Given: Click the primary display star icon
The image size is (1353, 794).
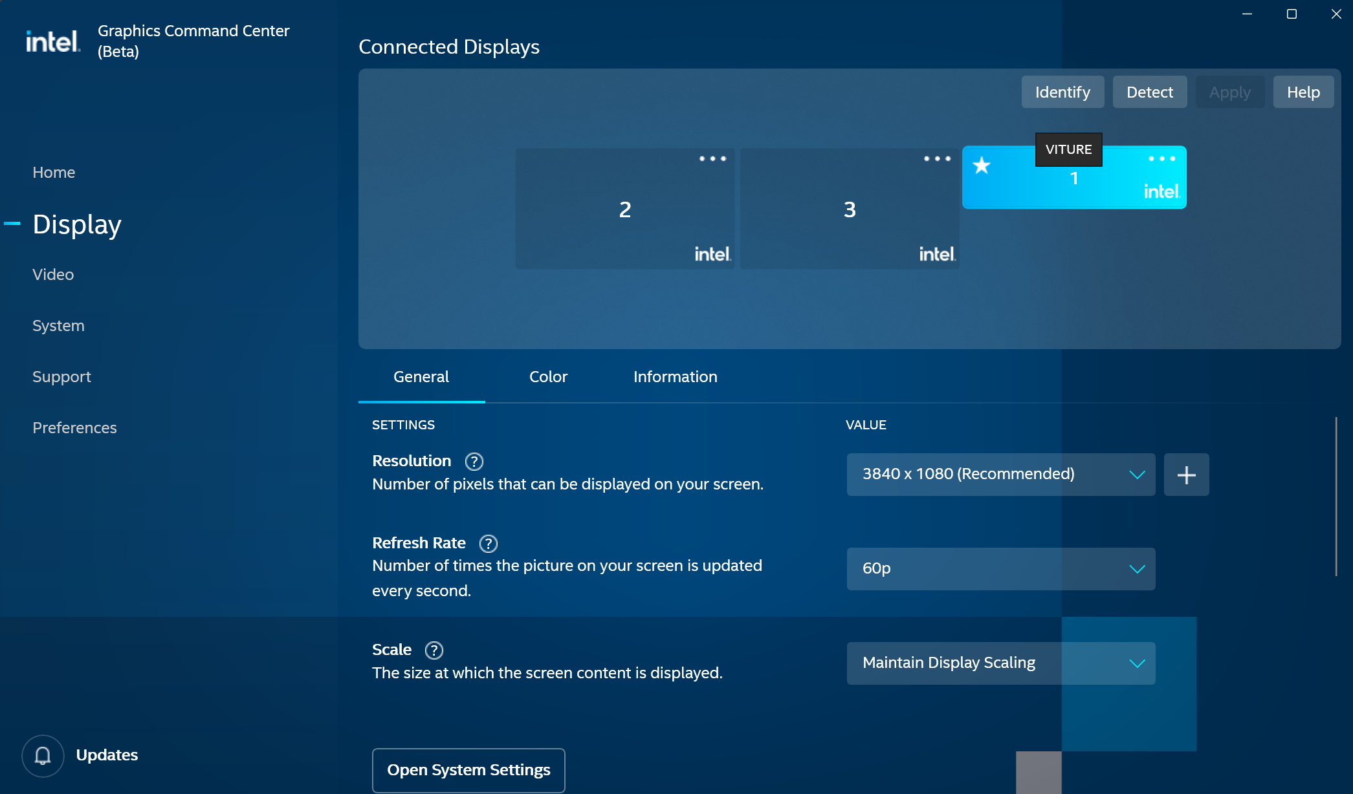Looking at the screenshot, I should 982,166.
